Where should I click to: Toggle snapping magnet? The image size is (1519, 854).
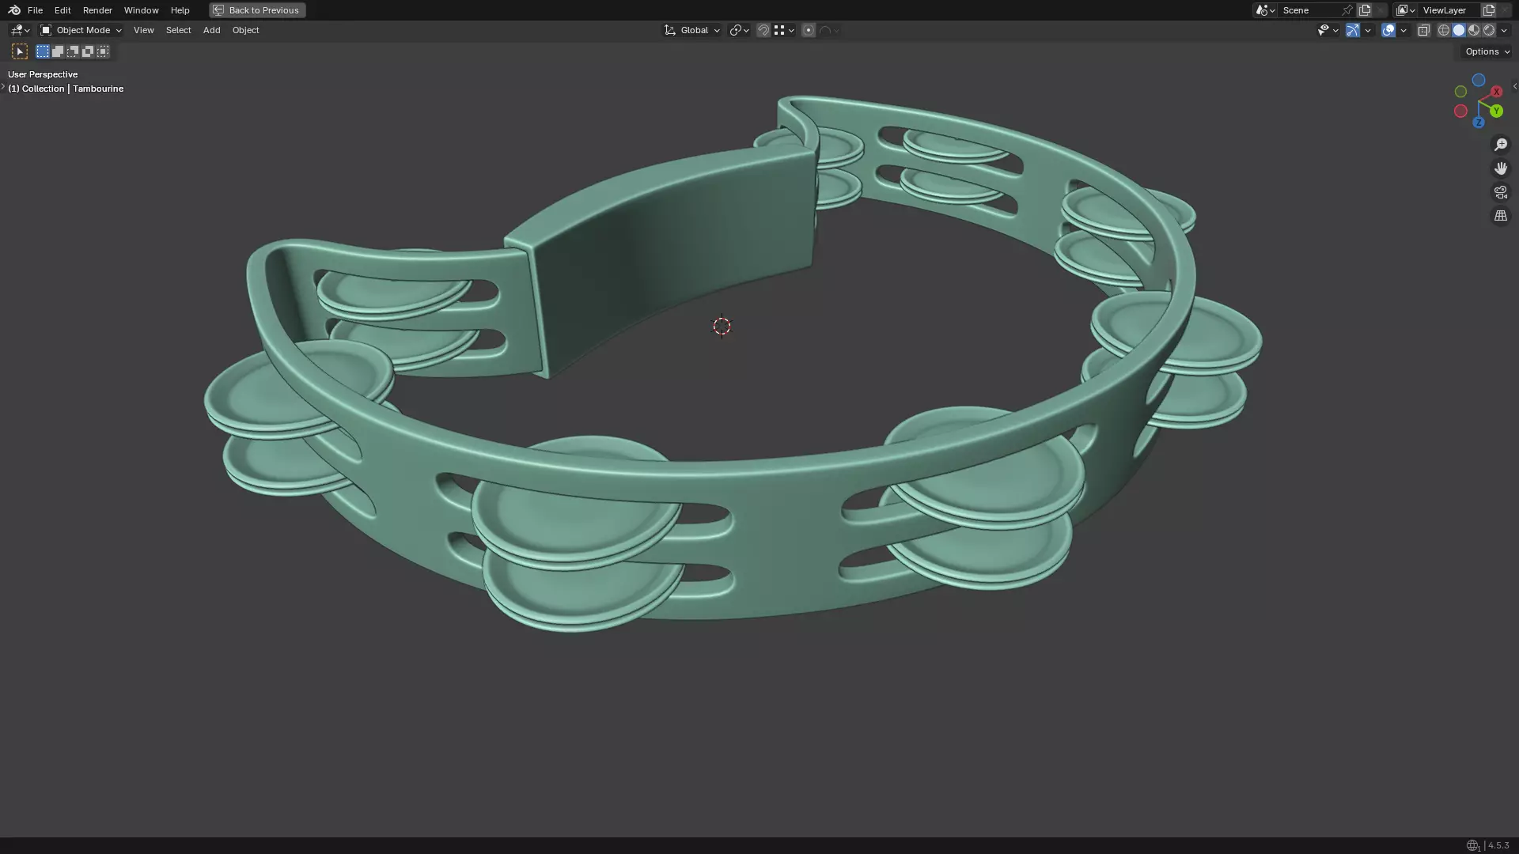[x=763, y=30]
